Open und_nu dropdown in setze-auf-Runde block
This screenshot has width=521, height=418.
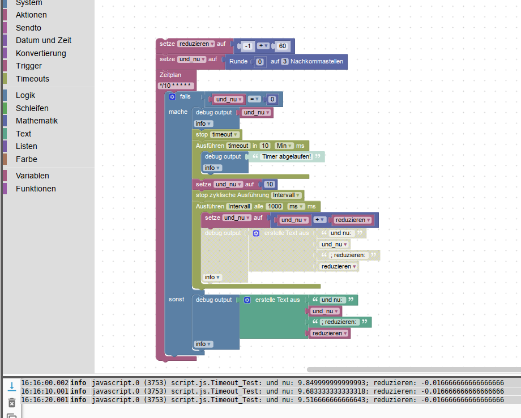click(x=191, y=59)
